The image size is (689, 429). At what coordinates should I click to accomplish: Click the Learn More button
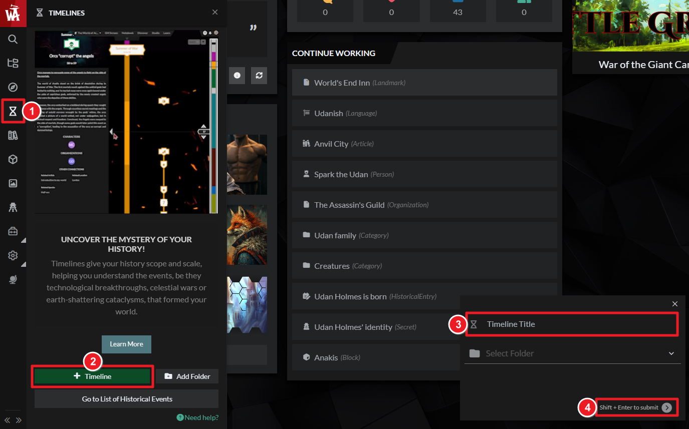tap(127, 344)
